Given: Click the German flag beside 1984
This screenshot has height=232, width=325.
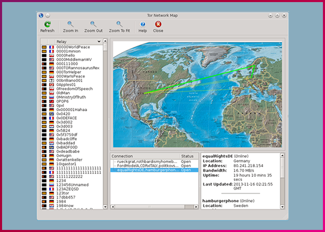Looking at the screenshot, I should tap(51, 201).
